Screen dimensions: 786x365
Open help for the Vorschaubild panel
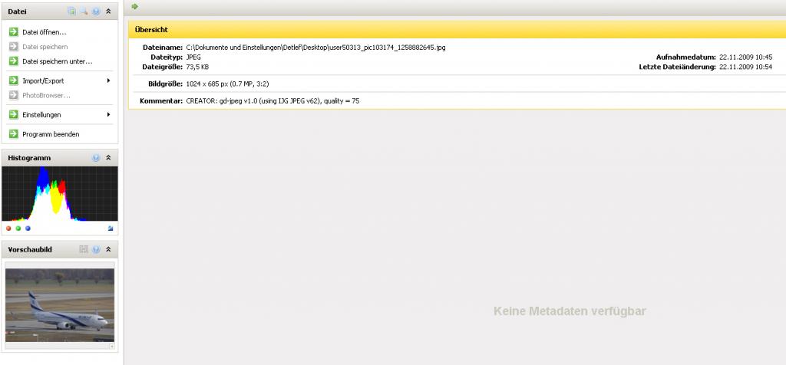[96, 249]
